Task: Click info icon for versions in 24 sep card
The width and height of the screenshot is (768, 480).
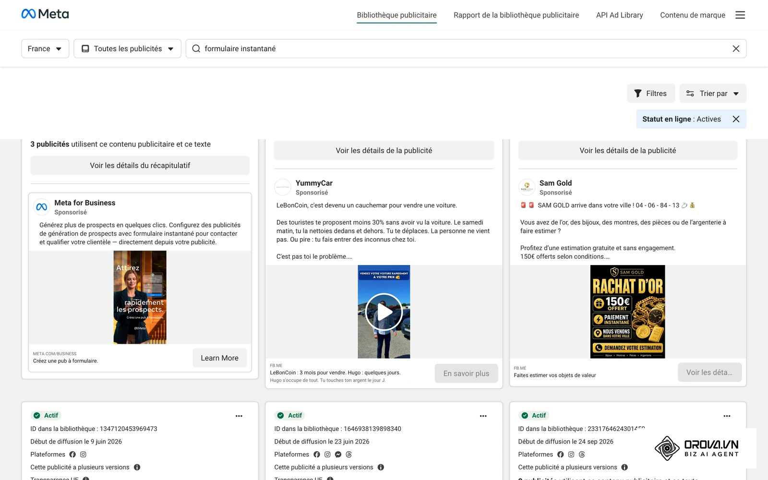Action: coord(624,467)
